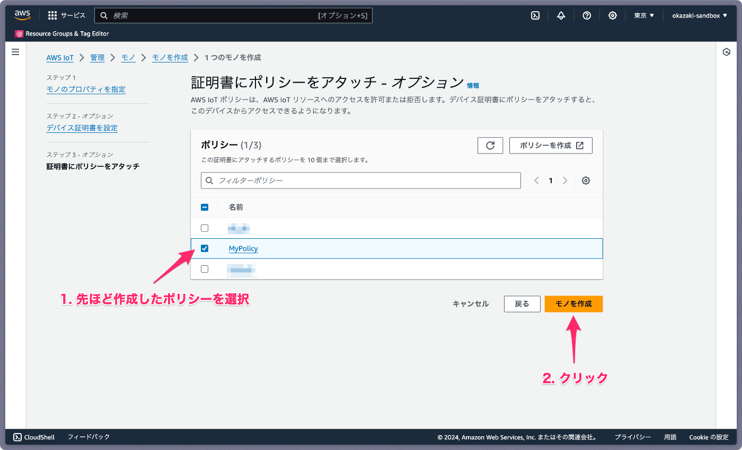Open CloudShell in the footer
Screen dimensions: 742x450
pyautogui.click(x=34, y=437)
